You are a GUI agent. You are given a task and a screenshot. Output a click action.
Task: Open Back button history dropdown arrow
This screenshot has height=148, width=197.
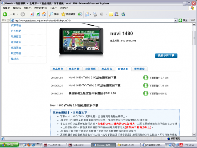pyautogui.click(x=17, y=14)
